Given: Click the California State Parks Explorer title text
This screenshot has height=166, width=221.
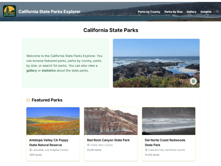Looking at the screenshot, I should click(49, 11).
